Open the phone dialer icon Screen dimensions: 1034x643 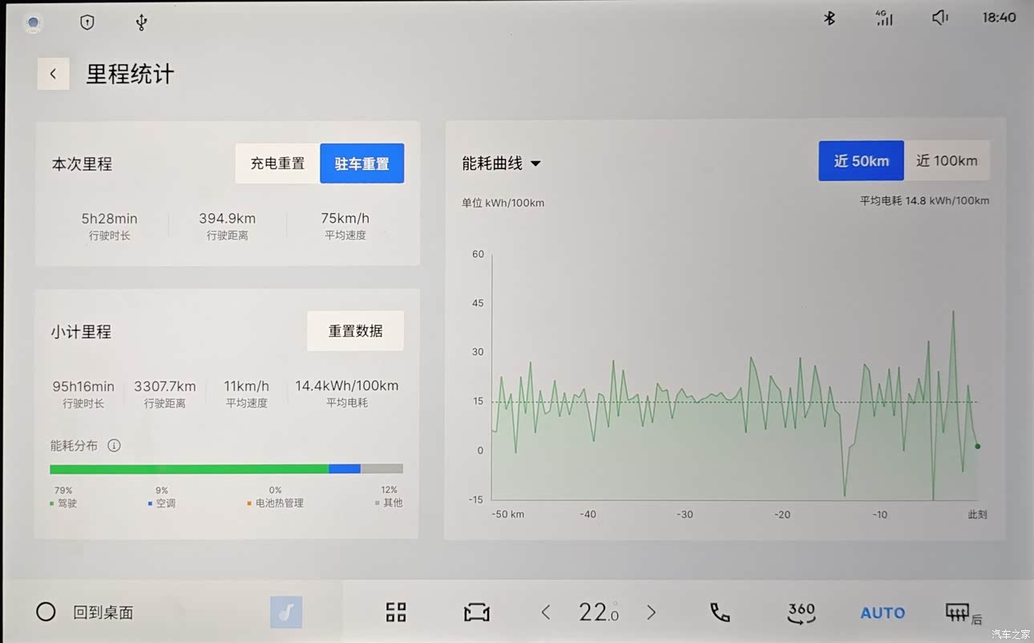tap(720, 613)
